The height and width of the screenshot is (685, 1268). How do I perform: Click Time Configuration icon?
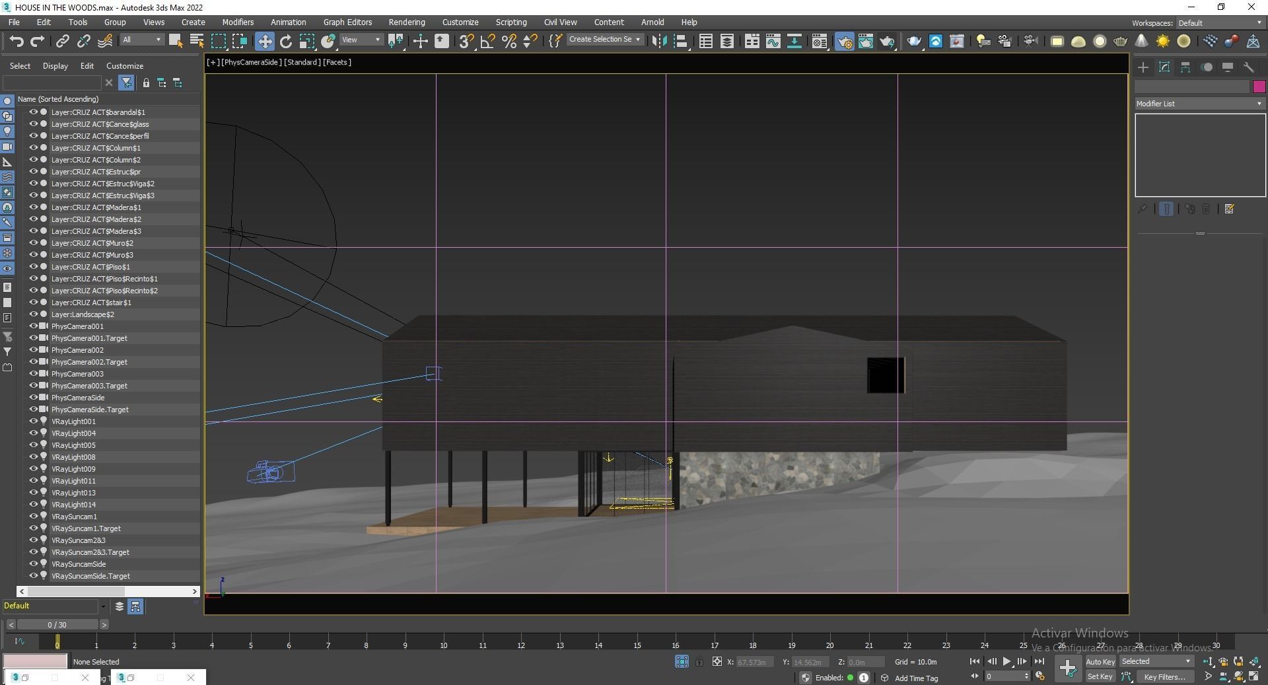coord(1039,676)
